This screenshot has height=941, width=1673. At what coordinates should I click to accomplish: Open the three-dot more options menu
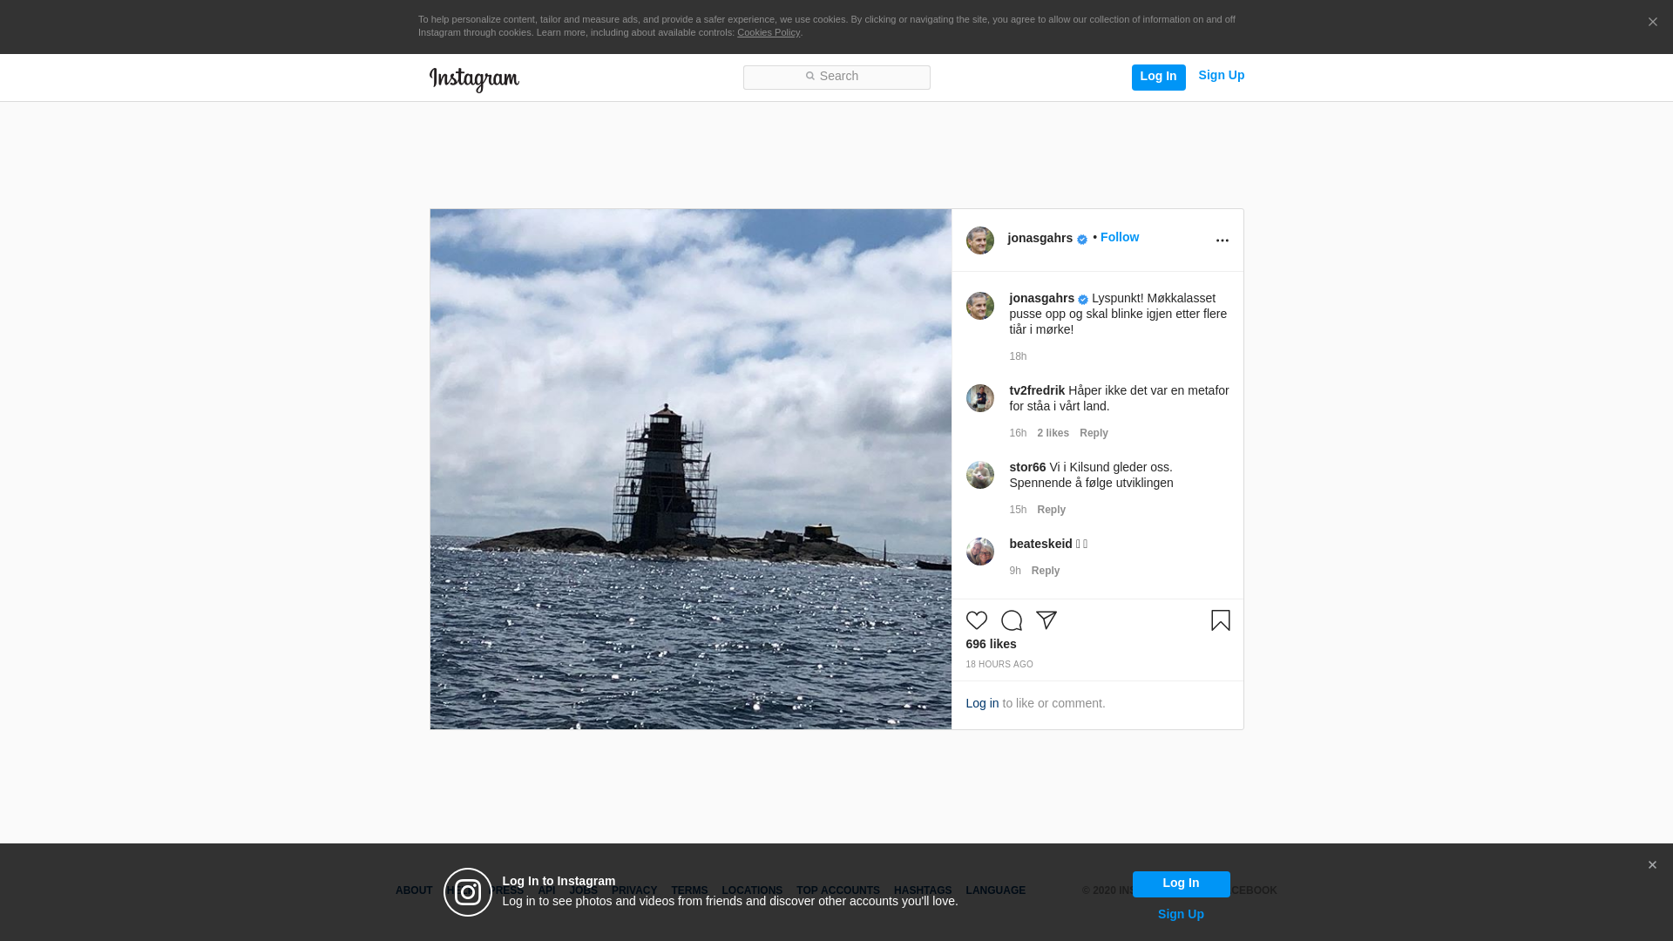[x=1222, y=240]
